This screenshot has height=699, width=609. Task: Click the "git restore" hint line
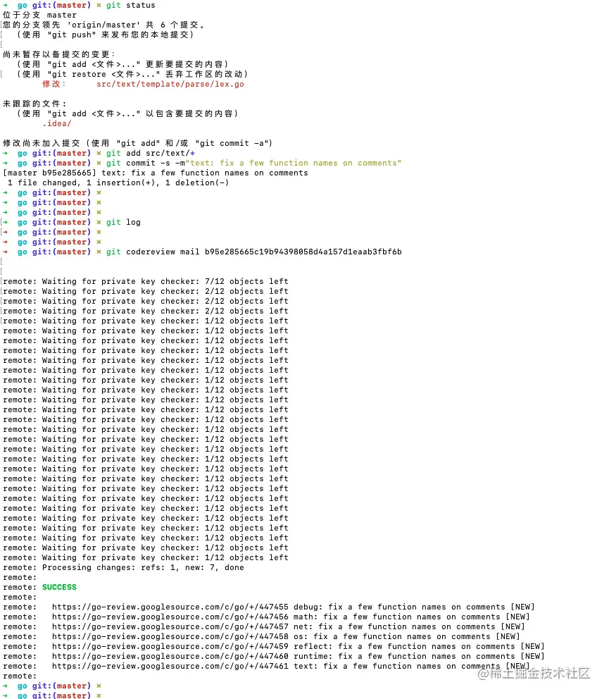[132, 74]
